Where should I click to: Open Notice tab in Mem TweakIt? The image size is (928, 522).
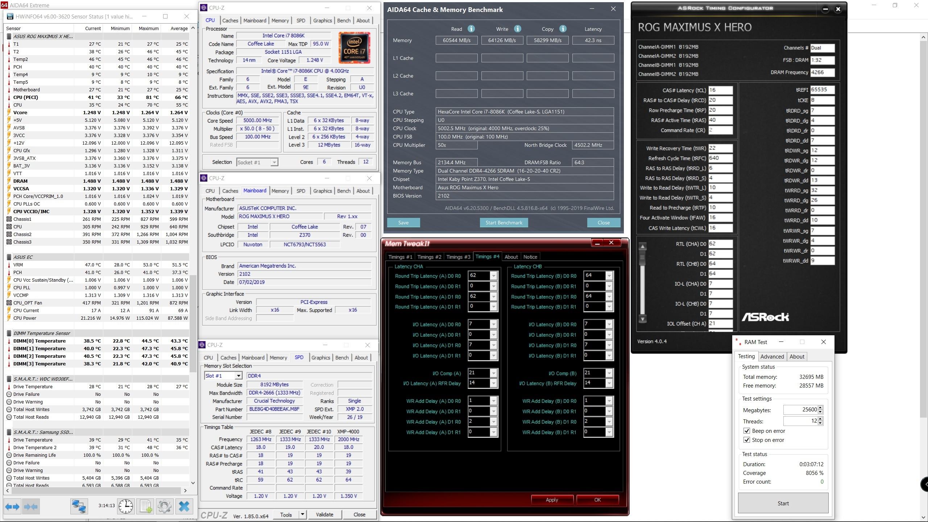pos(530,257)
